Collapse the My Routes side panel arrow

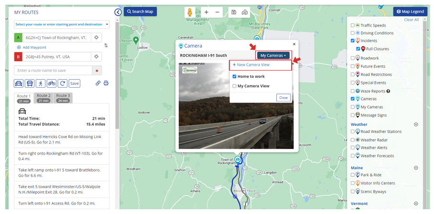pos(118,12)
